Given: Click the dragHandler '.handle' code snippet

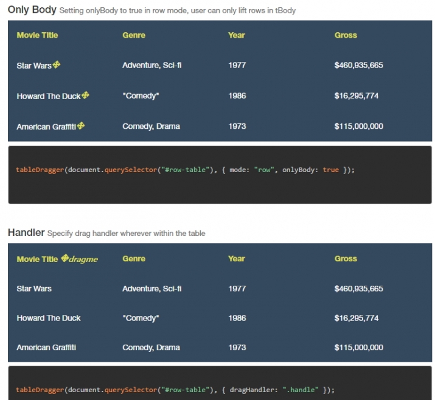Looking at the screenshot, I should point(175,390).
